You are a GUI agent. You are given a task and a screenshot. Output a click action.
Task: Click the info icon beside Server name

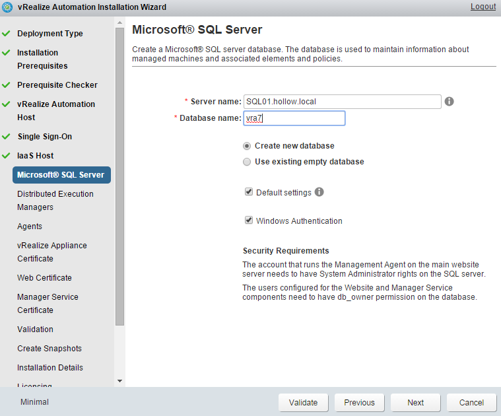pyautogui.click(x=449, y=102)
